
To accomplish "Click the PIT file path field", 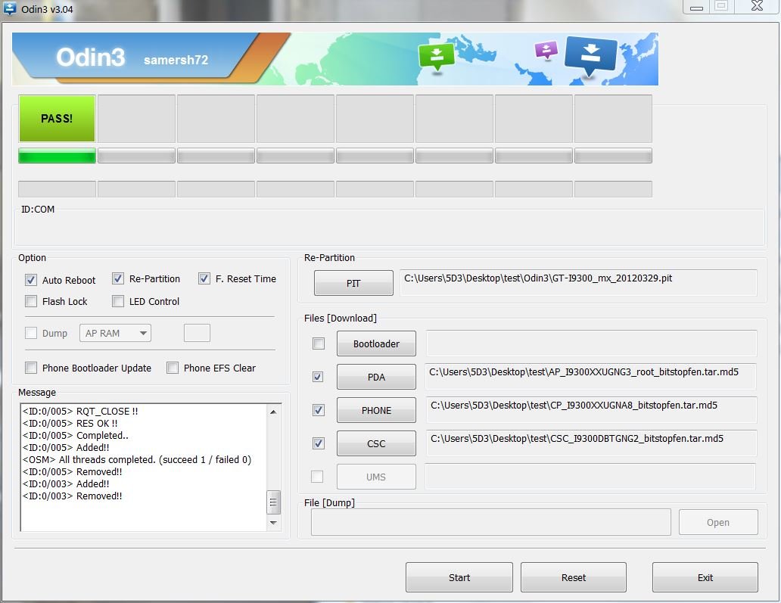I will tap(578, 283).
